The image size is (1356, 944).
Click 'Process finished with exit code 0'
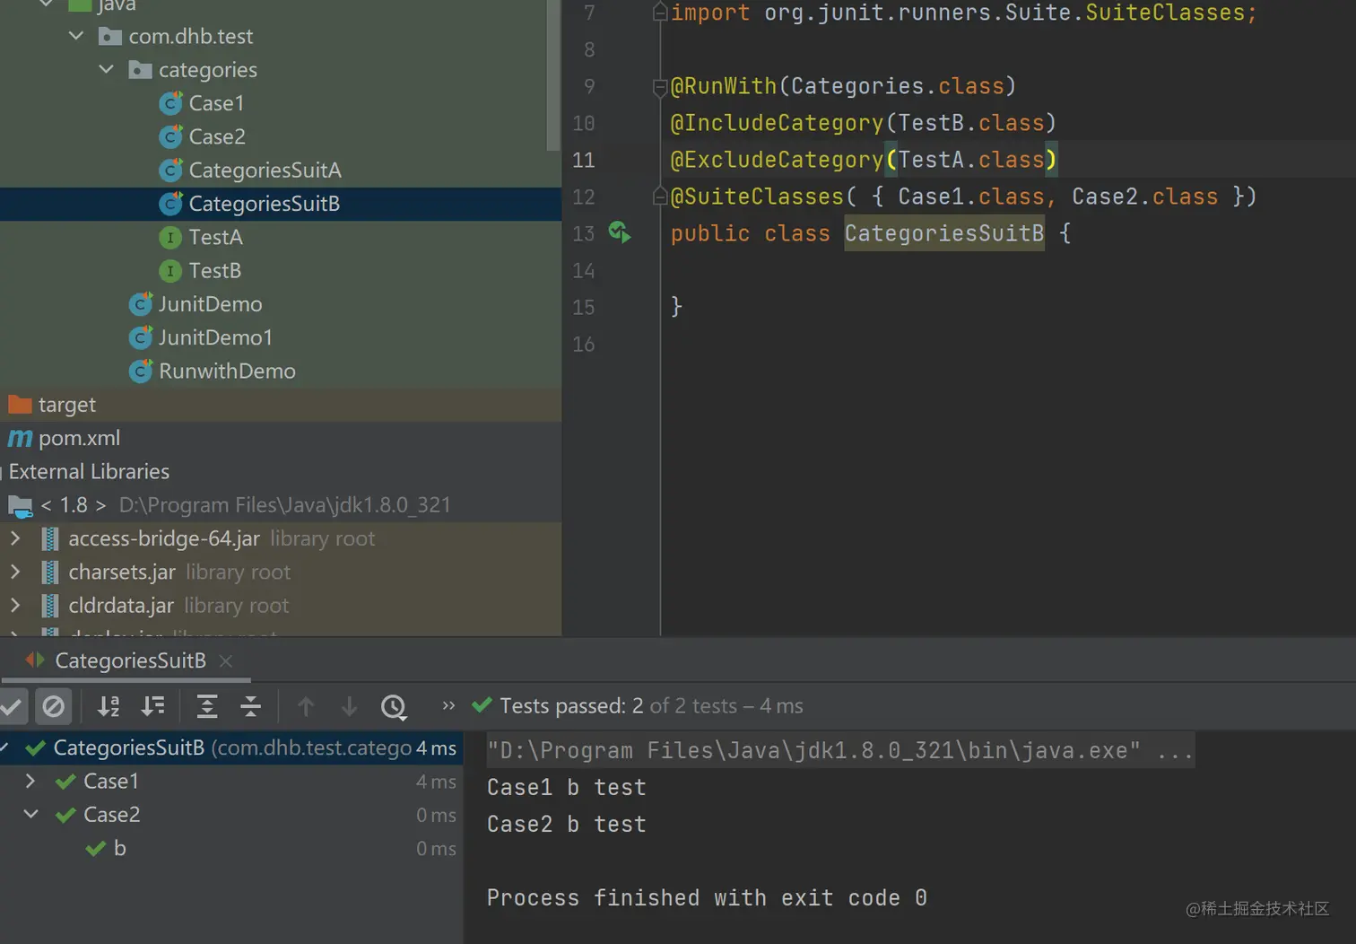(707, 898)
